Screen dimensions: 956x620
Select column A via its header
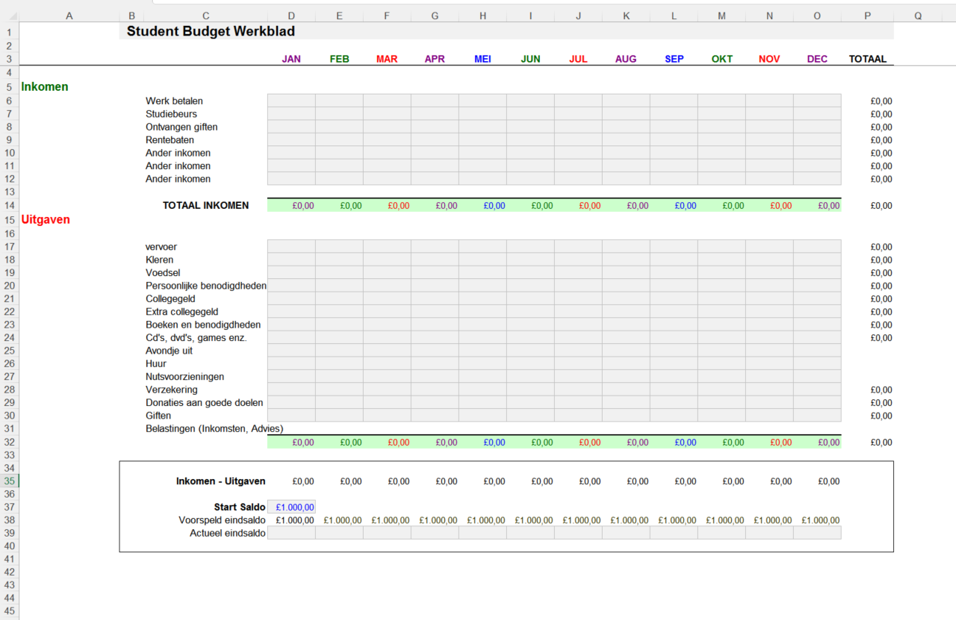(x=69, y=15)
